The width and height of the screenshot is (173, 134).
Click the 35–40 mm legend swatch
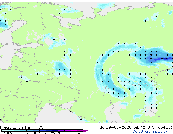coord(67,130)
